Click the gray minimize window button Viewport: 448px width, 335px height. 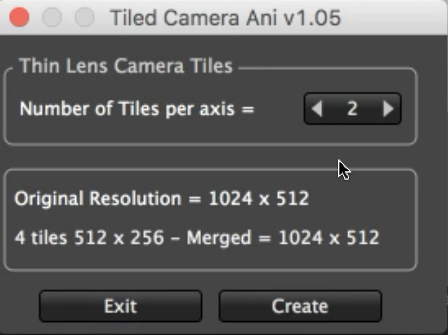[52, 17]
